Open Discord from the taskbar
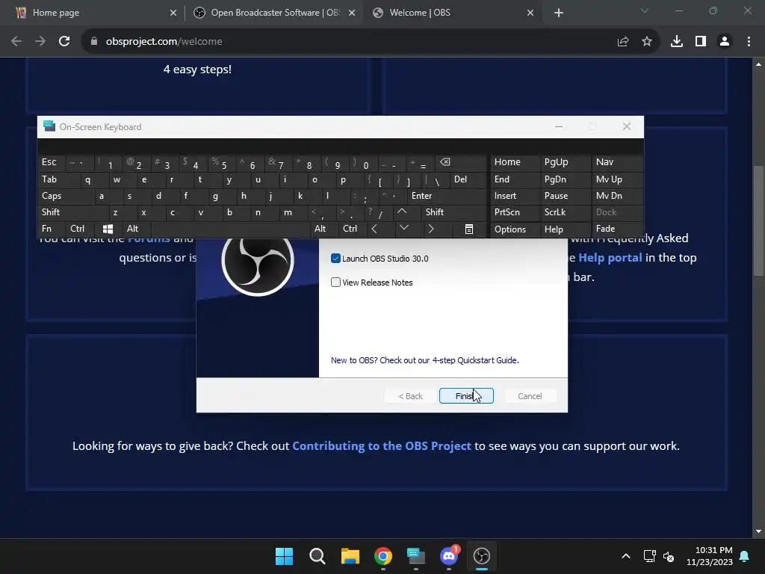 449,556
